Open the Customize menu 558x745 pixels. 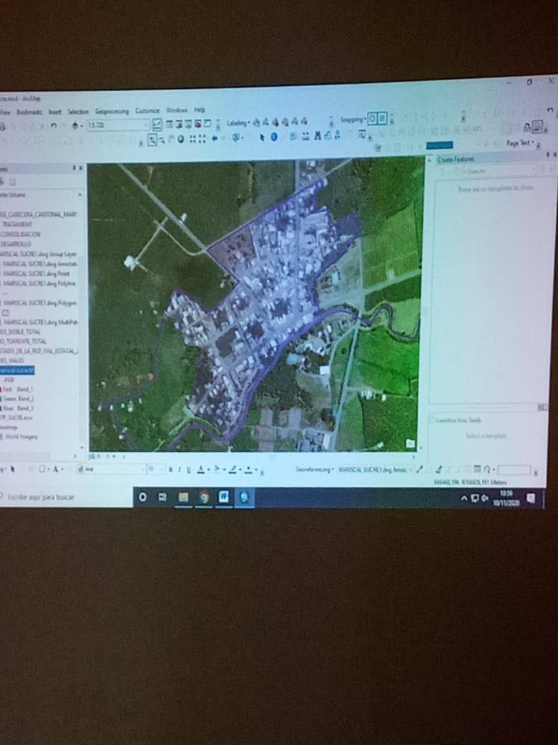coord(147,111)
